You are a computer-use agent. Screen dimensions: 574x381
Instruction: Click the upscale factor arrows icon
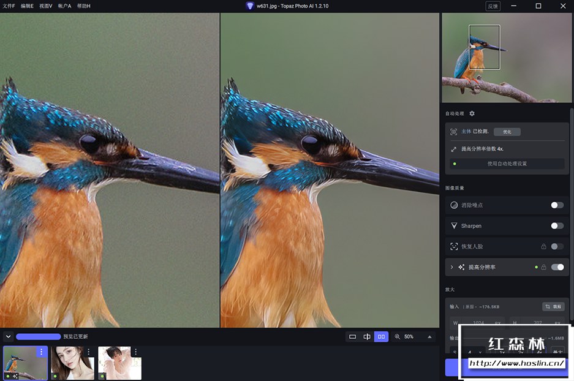[453, 149]
